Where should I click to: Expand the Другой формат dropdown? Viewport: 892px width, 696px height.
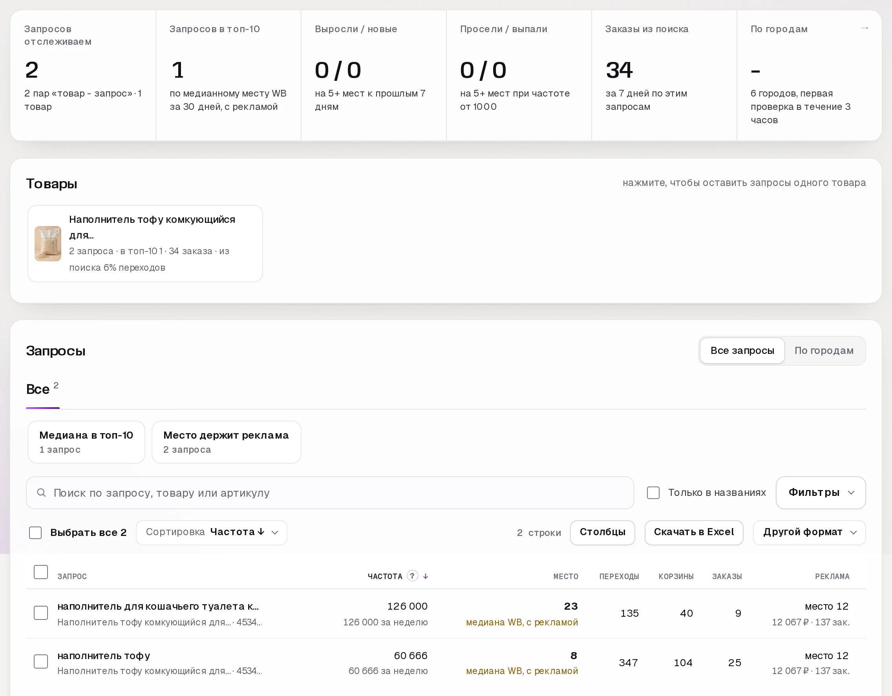pos(809,532)
